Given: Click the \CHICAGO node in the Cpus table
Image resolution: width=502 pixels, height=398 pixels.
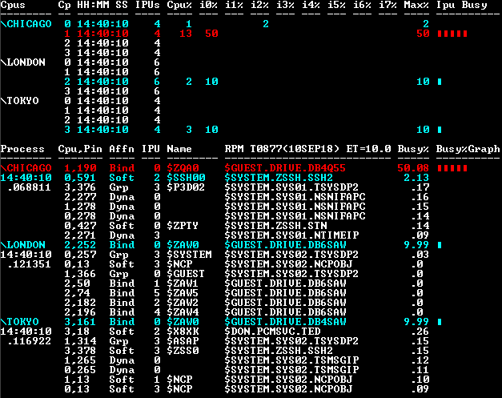Looking at the screenshot, I should [x=26, y=24].
